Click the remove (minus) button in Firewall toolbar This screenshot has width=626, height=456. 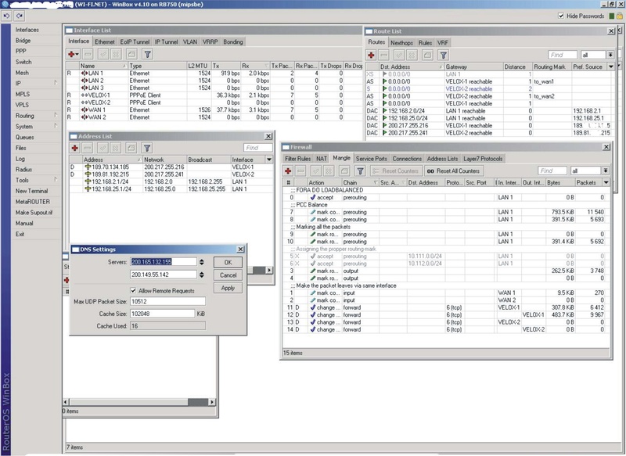pos(301,171)
